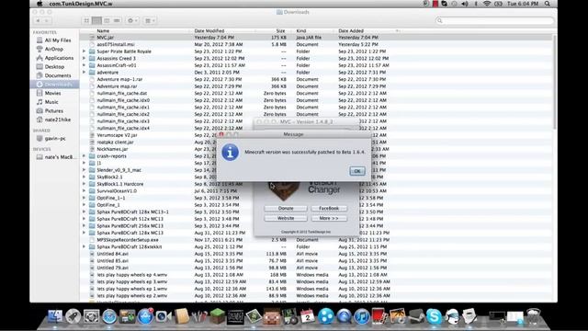Sort by the Kind column header
The width and height of the screenshot is (588, 331).
301,30
